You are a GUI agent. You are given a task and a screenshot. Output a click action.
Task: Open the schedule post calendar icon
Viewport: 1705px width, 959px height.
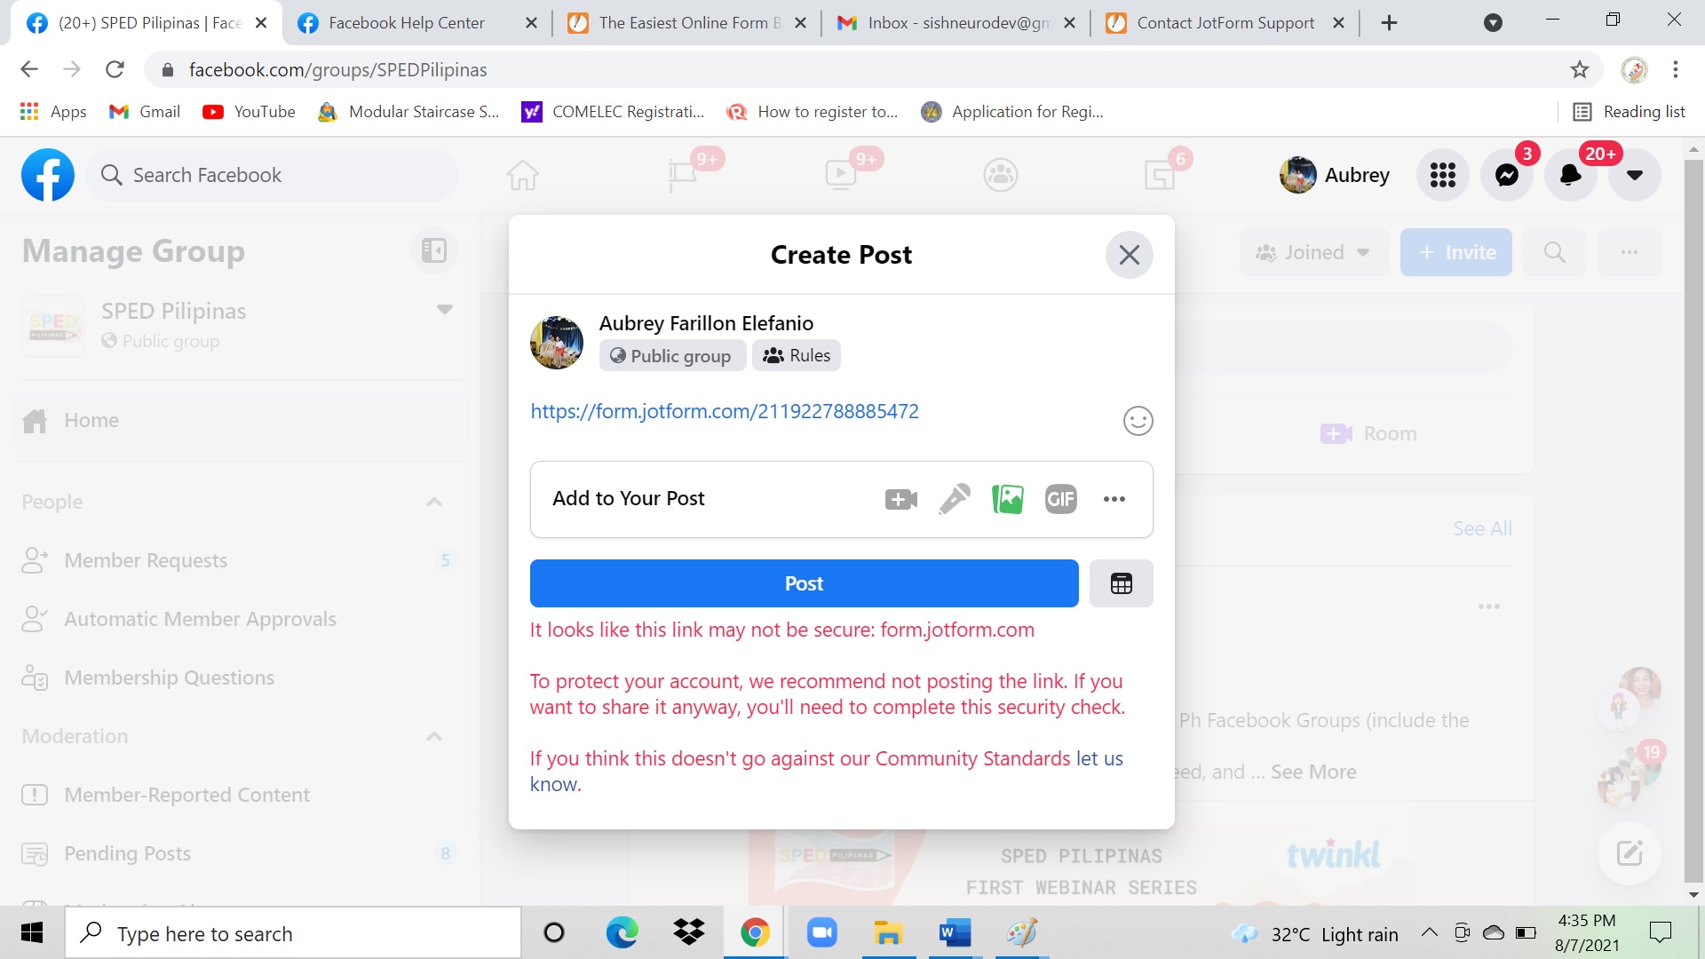click(1121, 583)
